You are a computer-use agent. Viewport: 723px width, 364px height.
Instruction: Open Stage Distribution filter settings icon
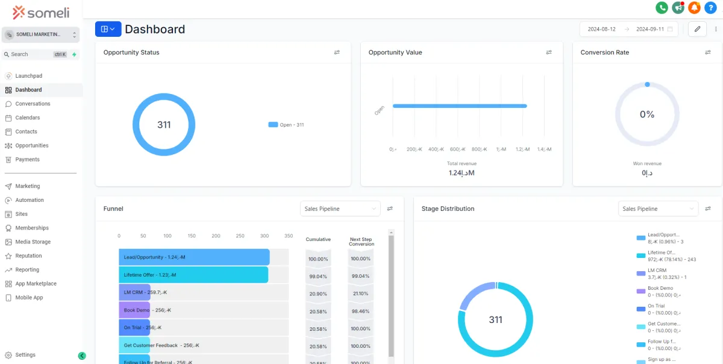(x=708, y=209)
